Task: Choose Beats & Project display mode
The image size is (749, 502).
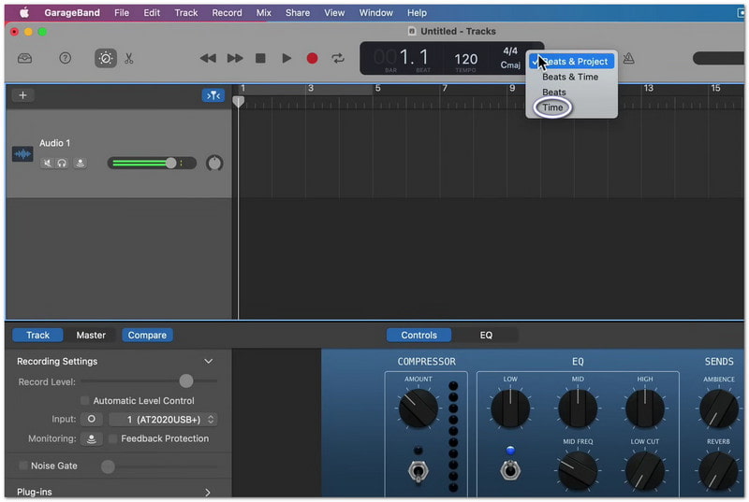Action: coord(571,62)
